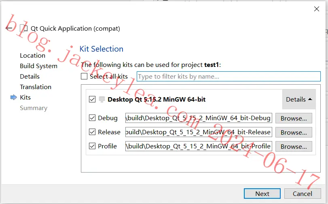
Task: Edit the Debug build directory path
Action: point(199,118)
